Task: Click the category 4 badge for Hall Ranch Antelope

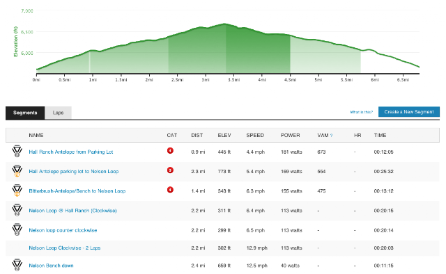Action: point(170,150)
